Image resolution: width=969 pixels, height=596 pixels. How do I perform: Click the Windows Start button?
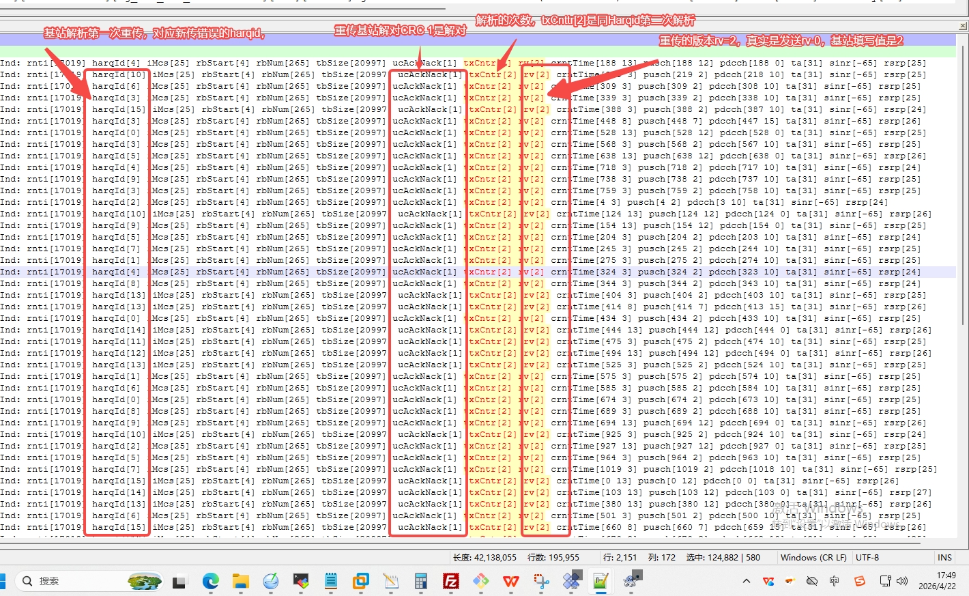point(3,581)
